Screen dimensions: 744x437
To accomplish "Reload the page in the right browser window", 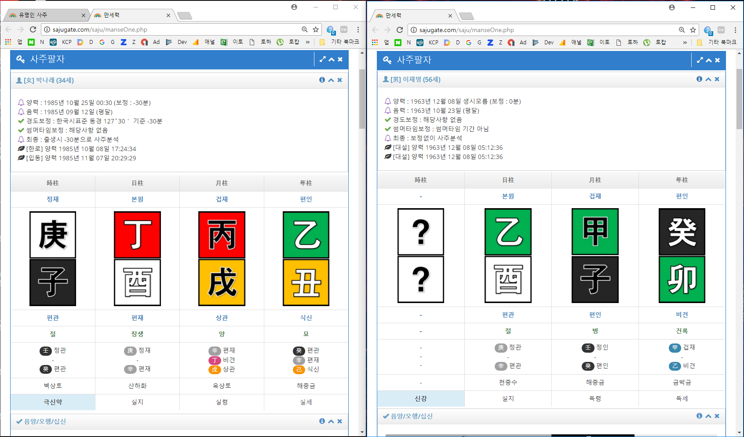I will click(x=399, y=30).
